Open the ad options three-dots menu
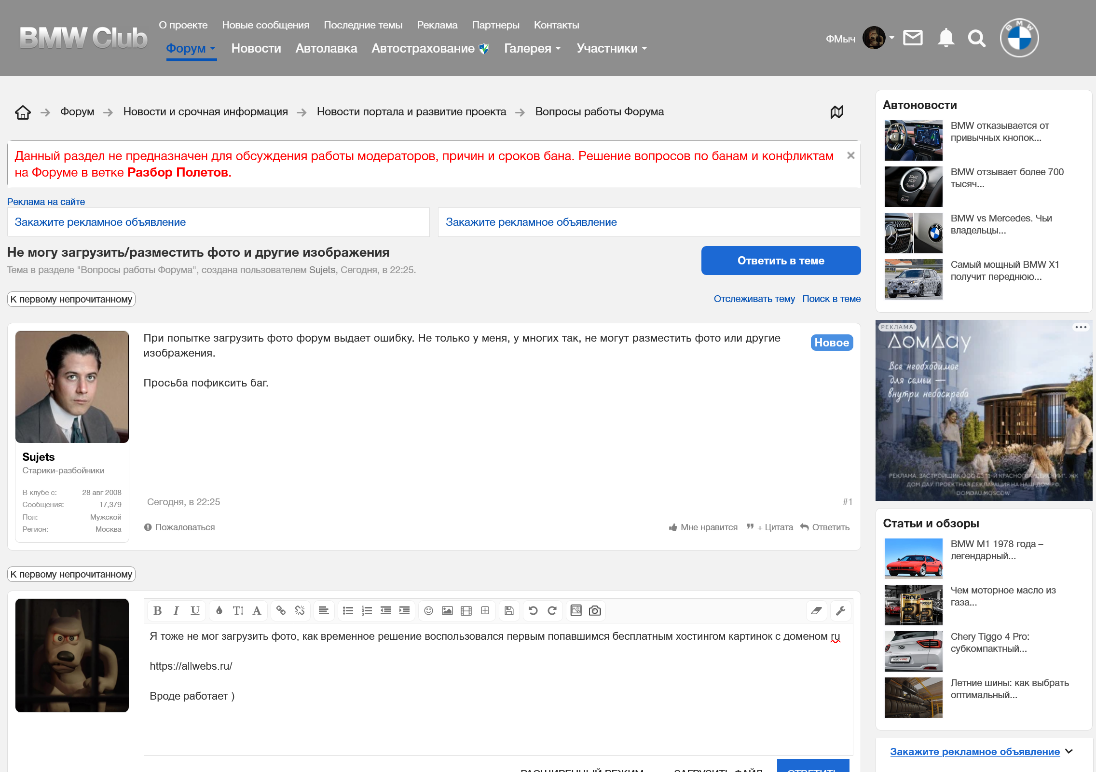This screenshot has width=1096, height=772. [1081, 327]
